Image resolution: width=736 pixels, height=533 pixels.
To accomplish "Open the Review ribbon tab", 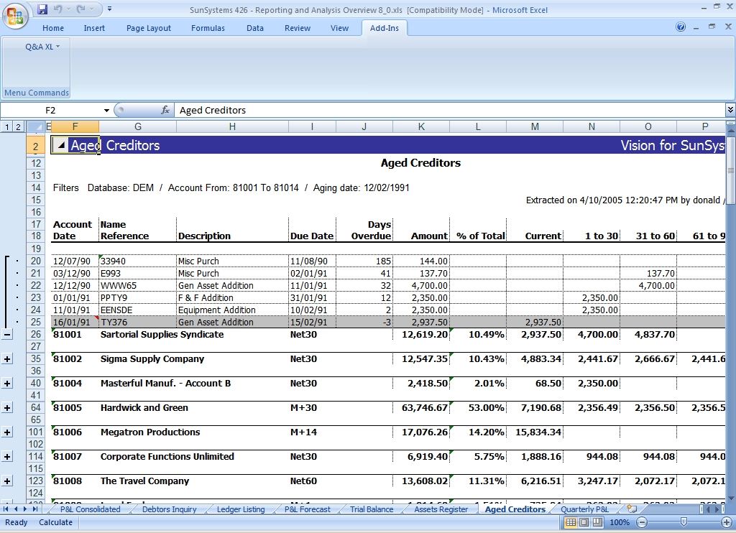I will point(298,28).
